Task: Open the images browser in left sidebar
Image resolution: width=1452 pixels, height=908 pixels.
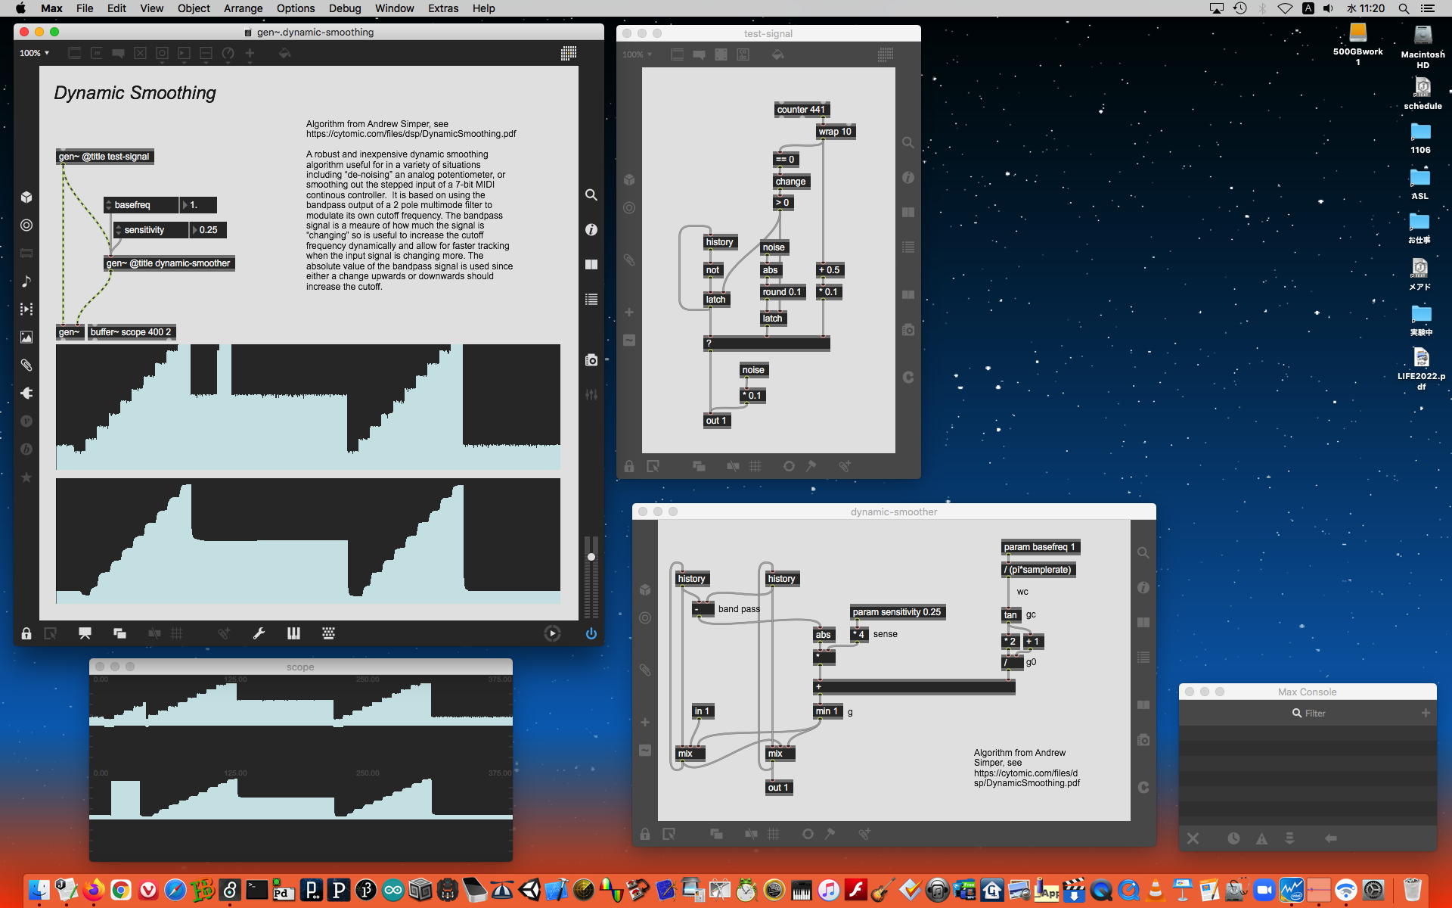Action: 26,337
